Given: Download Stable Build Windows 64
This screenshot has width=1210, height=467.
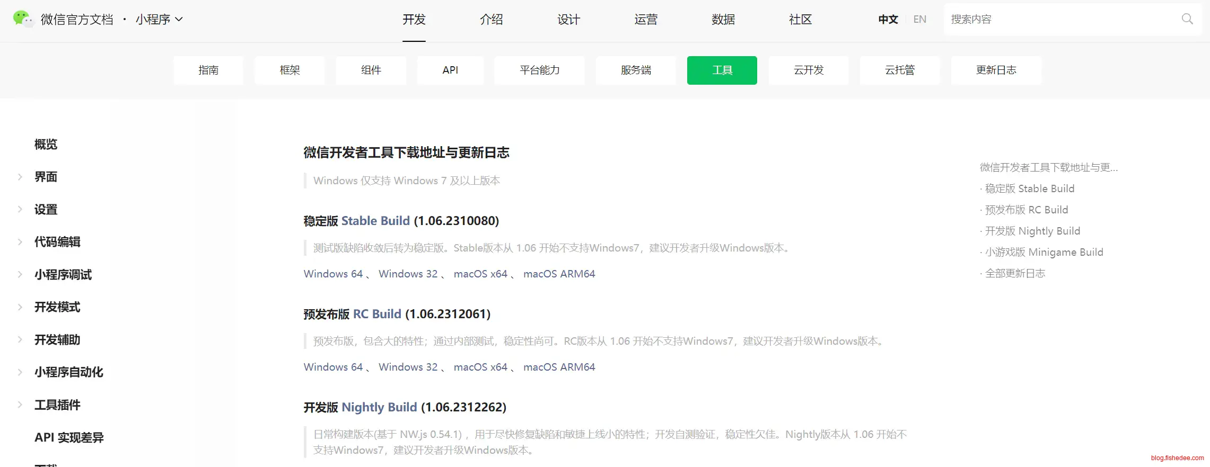Looking at the screenshot, I should 333,274.
